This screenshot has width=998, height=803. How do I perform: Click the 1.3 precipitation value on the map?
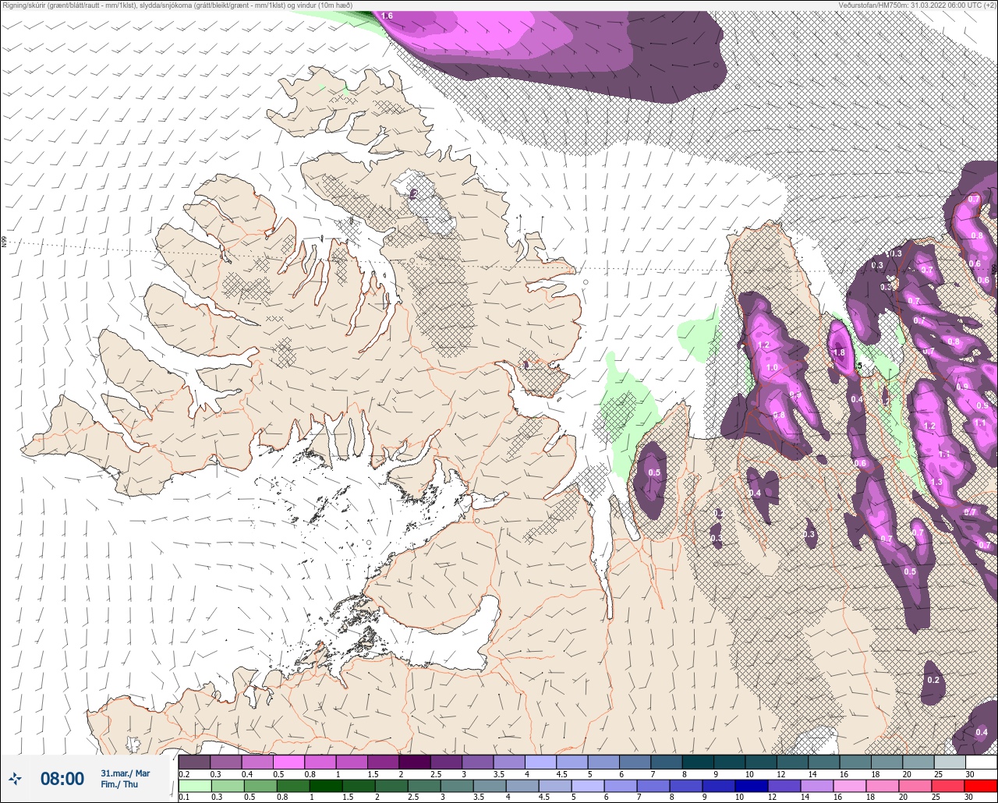tap(936, 483)
